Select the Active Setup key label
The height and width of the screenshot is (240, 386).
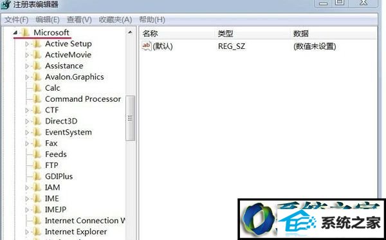pos(68,44)
